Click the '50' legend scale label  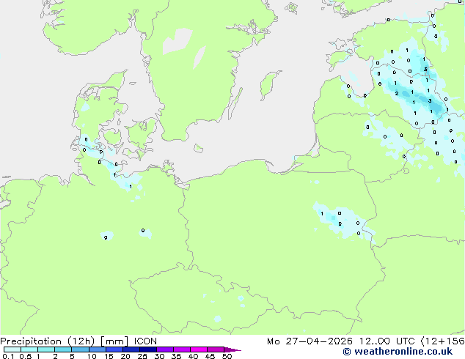pyautogui.click(x=227, y=356)
